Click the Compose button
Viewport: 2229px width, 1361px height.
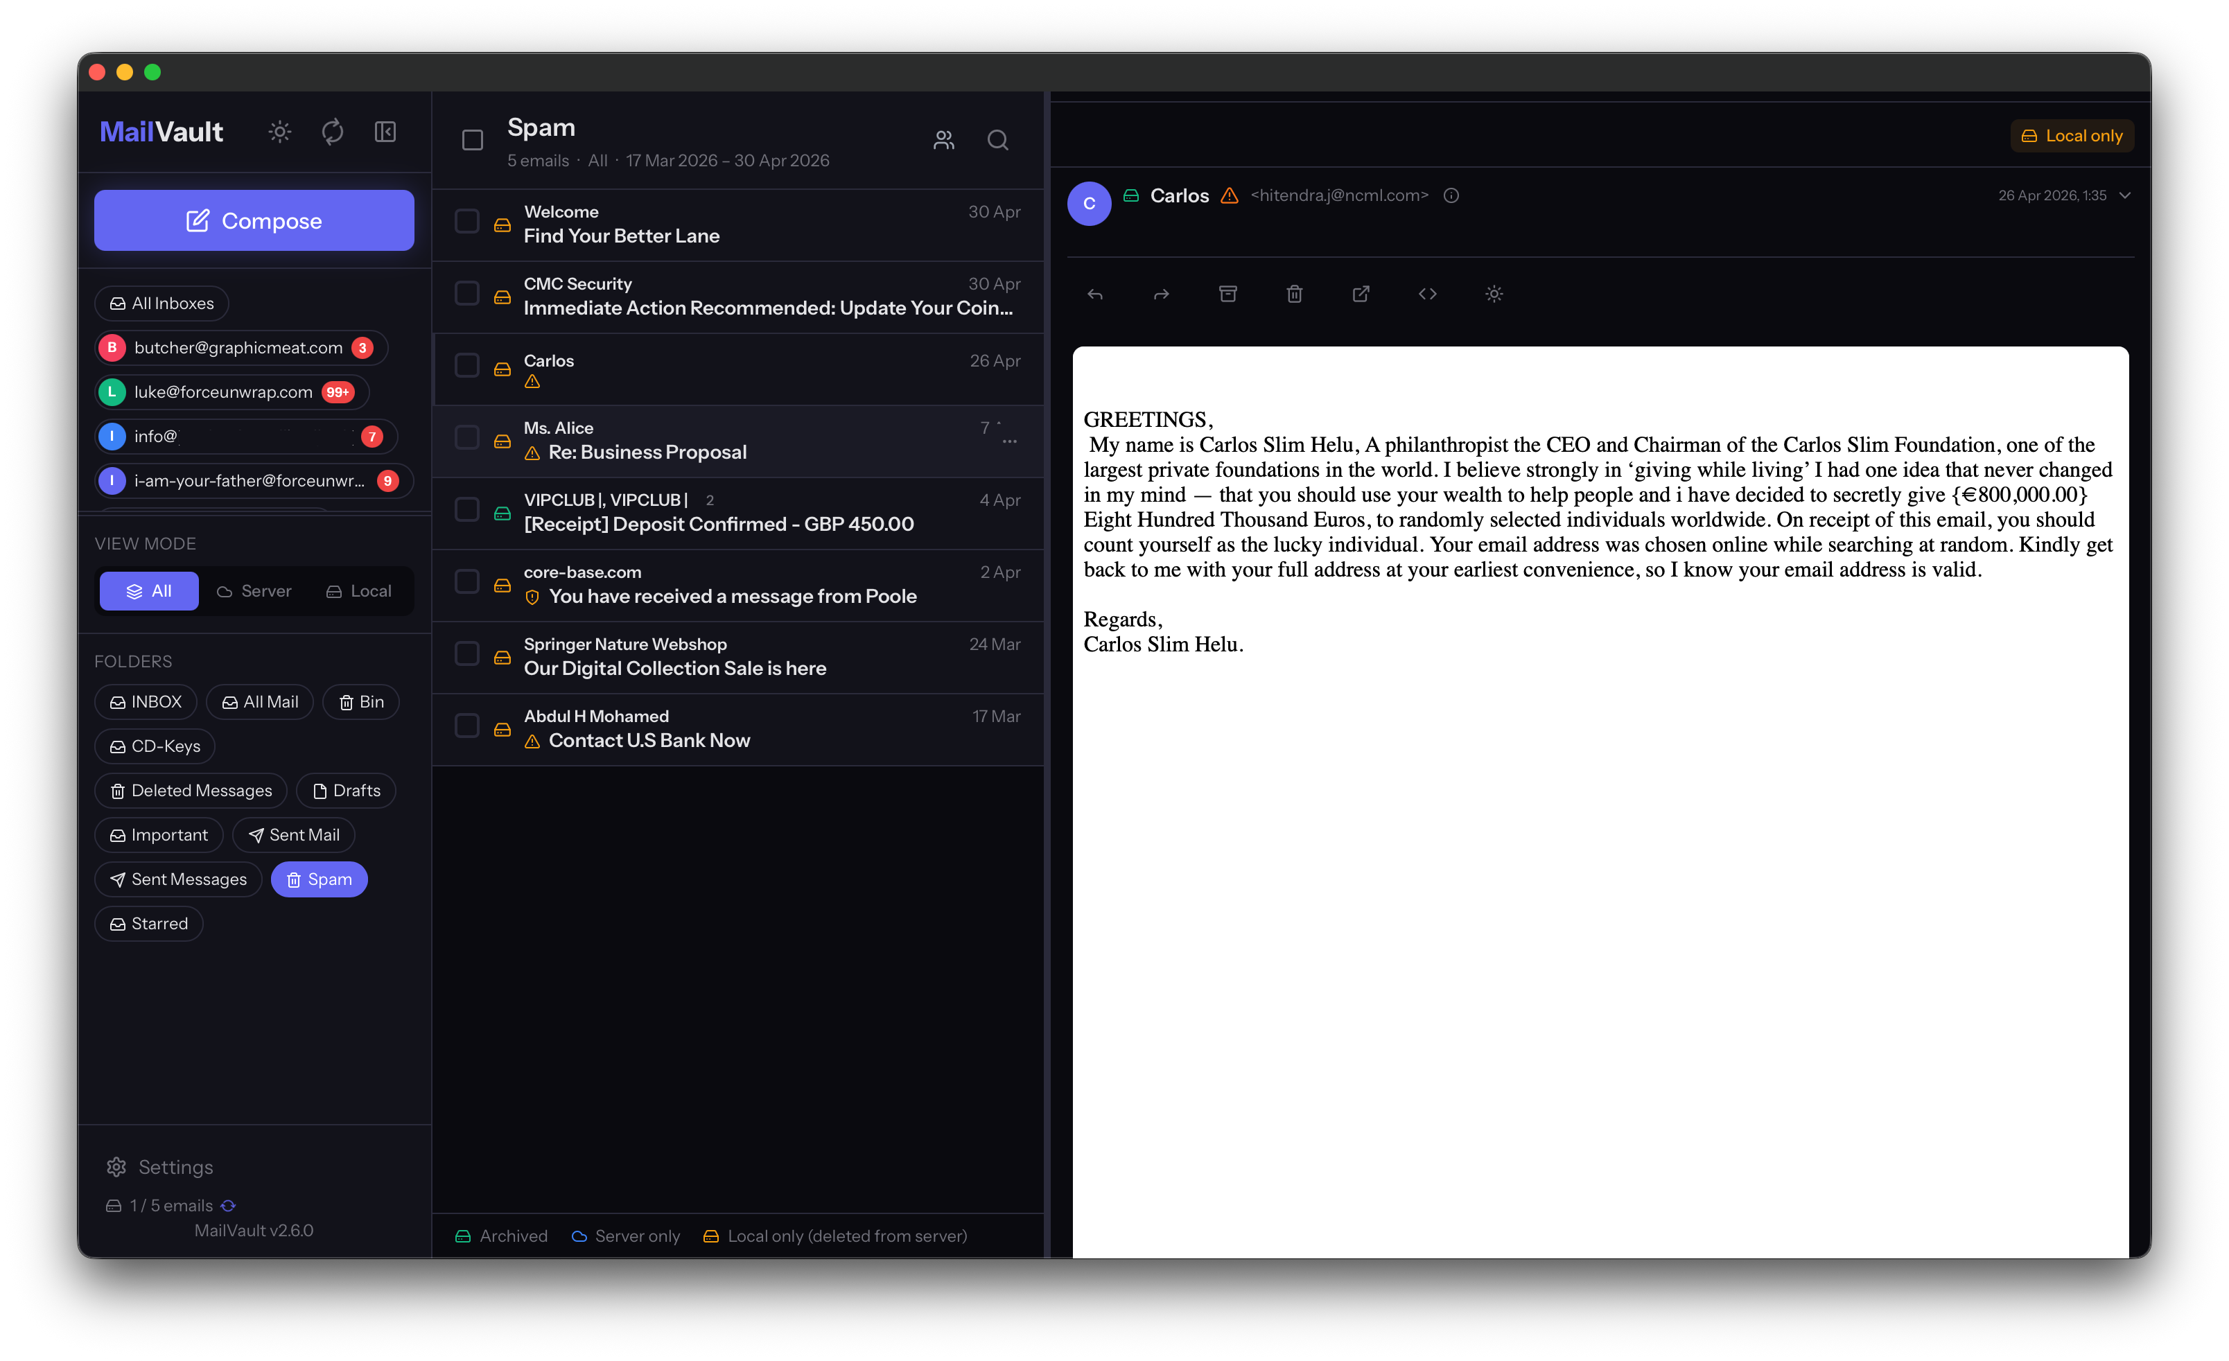point(254,220)
